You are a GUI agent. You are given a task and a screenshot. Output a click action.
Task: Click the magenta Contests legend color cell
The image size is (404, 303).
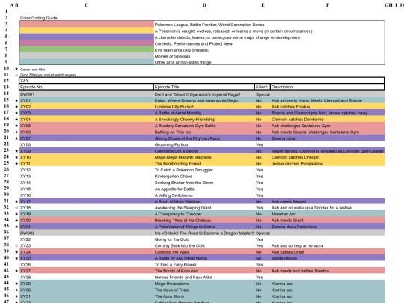87,43
